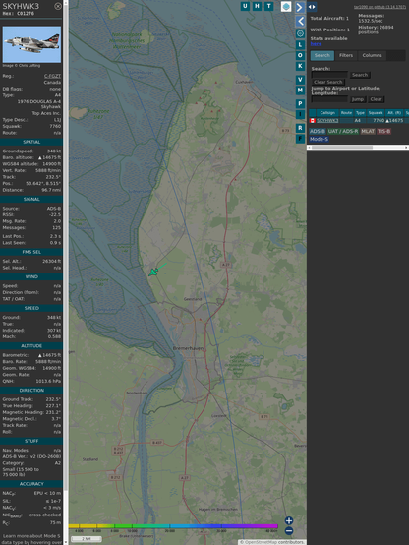Click the altitude color scale bar

coord(173,526)
